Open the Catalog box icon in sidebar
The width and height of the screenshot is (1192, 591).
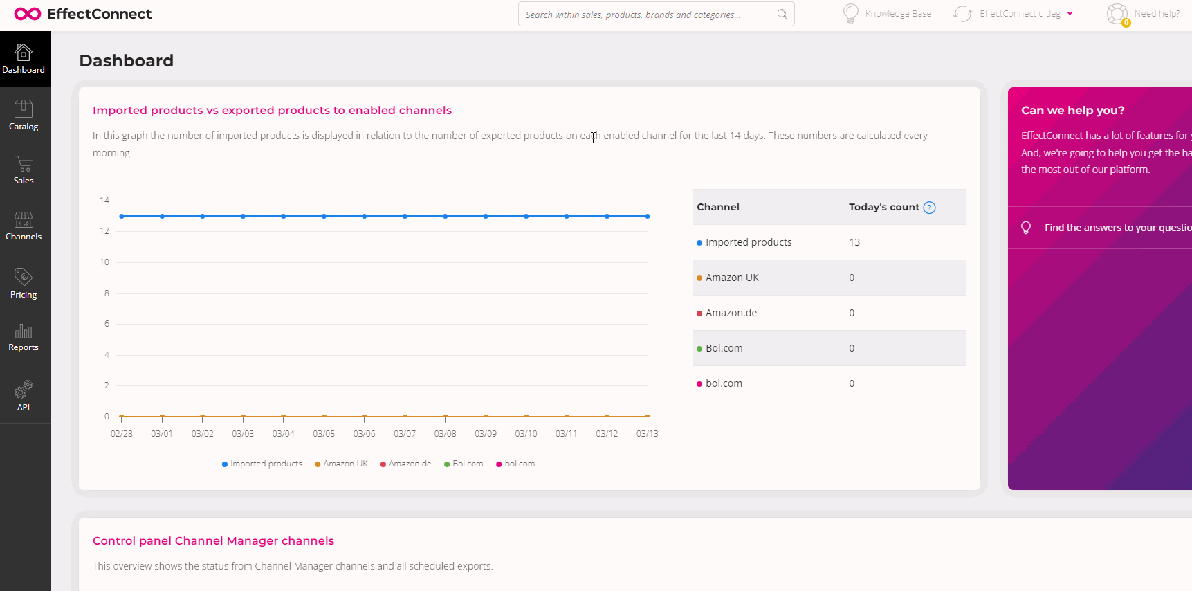coord(24,108)
